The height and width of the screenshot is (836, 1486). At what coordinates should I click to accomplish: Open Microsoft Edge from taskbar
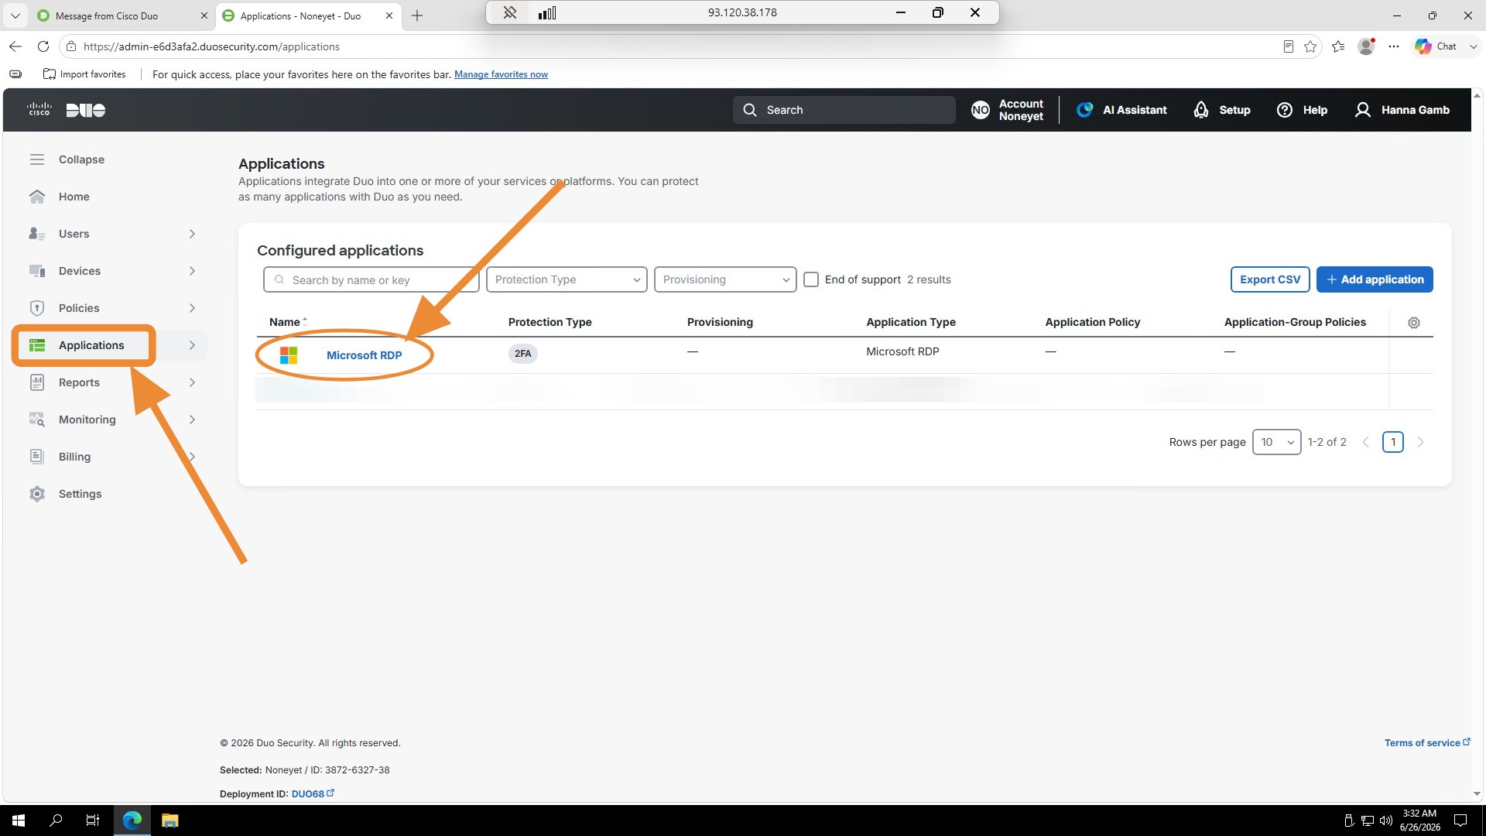click(132, 821)
